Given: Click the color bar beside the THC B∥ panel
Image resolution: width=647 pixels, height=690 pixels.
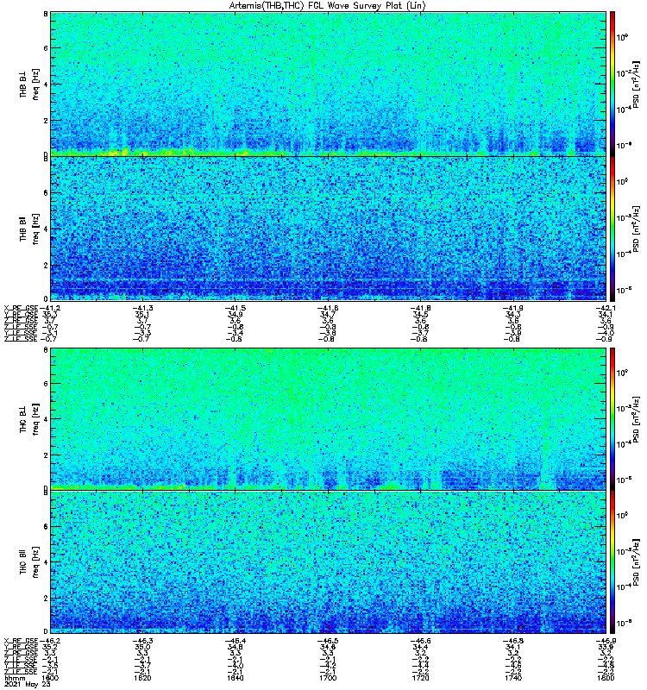Looking at the screenshot, I should (612, 562).
